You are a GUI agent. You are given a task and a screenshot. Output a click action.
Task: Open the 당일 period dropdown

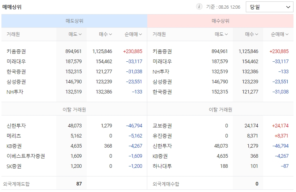coord(269,7)
